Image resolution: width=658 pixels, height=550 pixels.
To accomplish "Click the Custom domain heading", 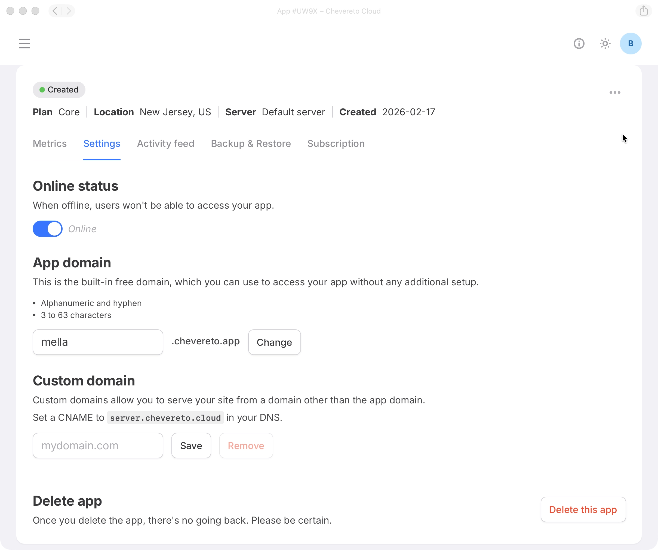I will (84, 381).
